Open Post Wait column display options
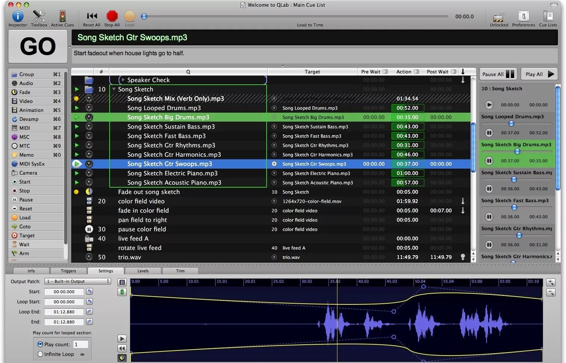Screen dimensions: 566x363 tap(453, 72)
